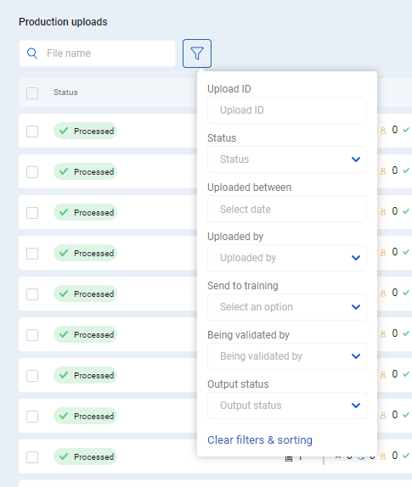Screen dimensions: 412x487
Task: Click the ninth row's orange user icon
Action: [383, 456]
